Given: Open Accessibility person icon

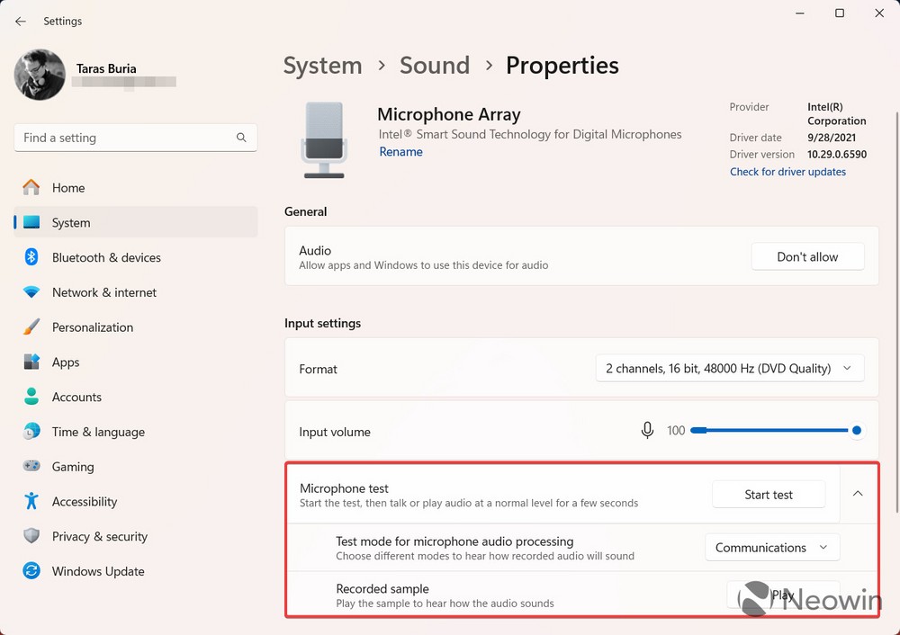Looking at the screenshot, I should (x=31, y=502).
